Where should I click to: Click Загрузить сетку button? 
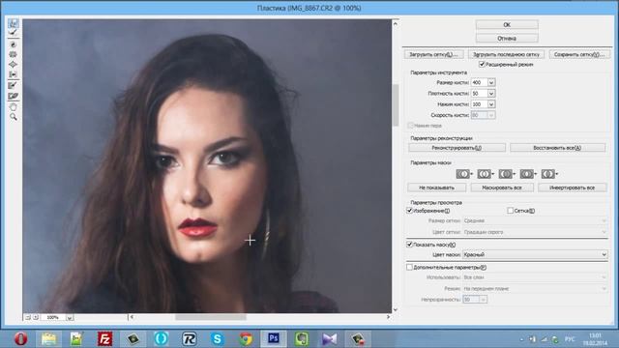pyautogui.click(x=433, y=54)
